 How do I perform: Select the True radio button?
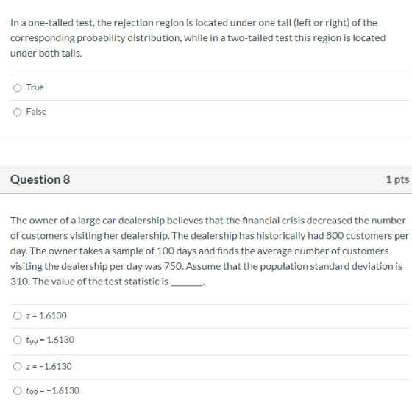[x=18, y=88]
